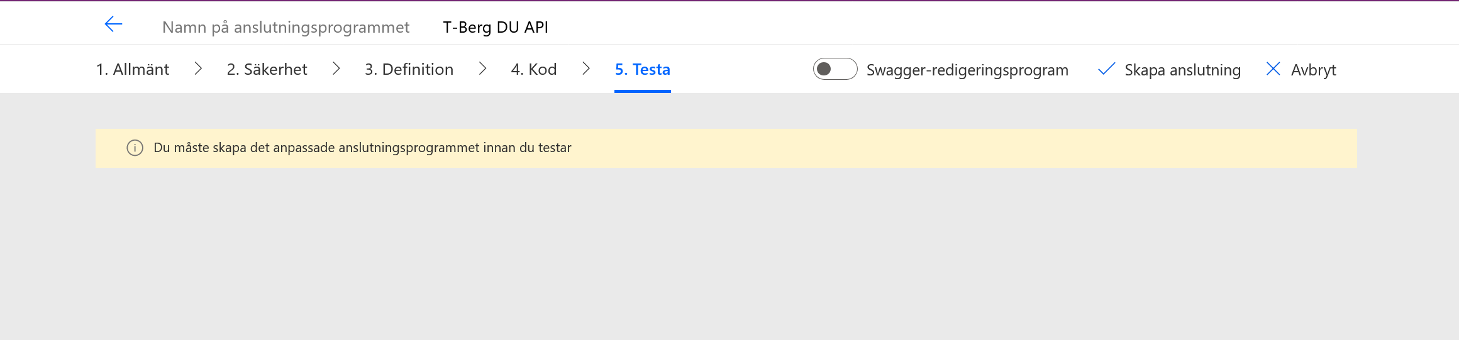
Task: Click the warning text 'Du måste skapa det anpassade anslutningsprogrammet'
Action: coord(316,148)
